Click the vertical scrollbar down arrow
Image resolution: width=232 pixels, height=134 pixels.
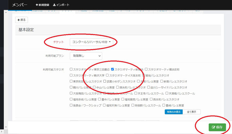[x=6, y=127]
